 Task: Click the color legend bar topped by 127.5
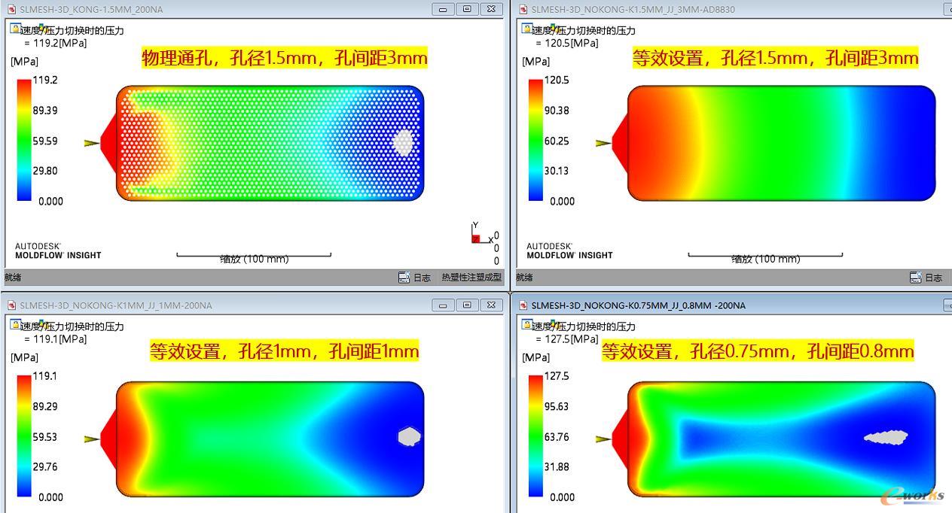click(536, 436)
